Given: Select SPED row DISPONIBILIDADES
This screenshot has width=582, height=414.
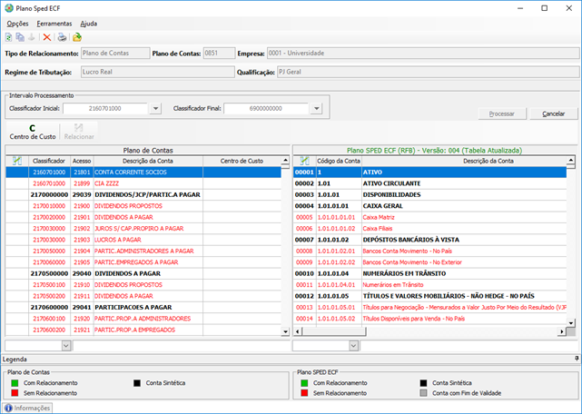Looking at the screenshot, I should pos(429,194).
